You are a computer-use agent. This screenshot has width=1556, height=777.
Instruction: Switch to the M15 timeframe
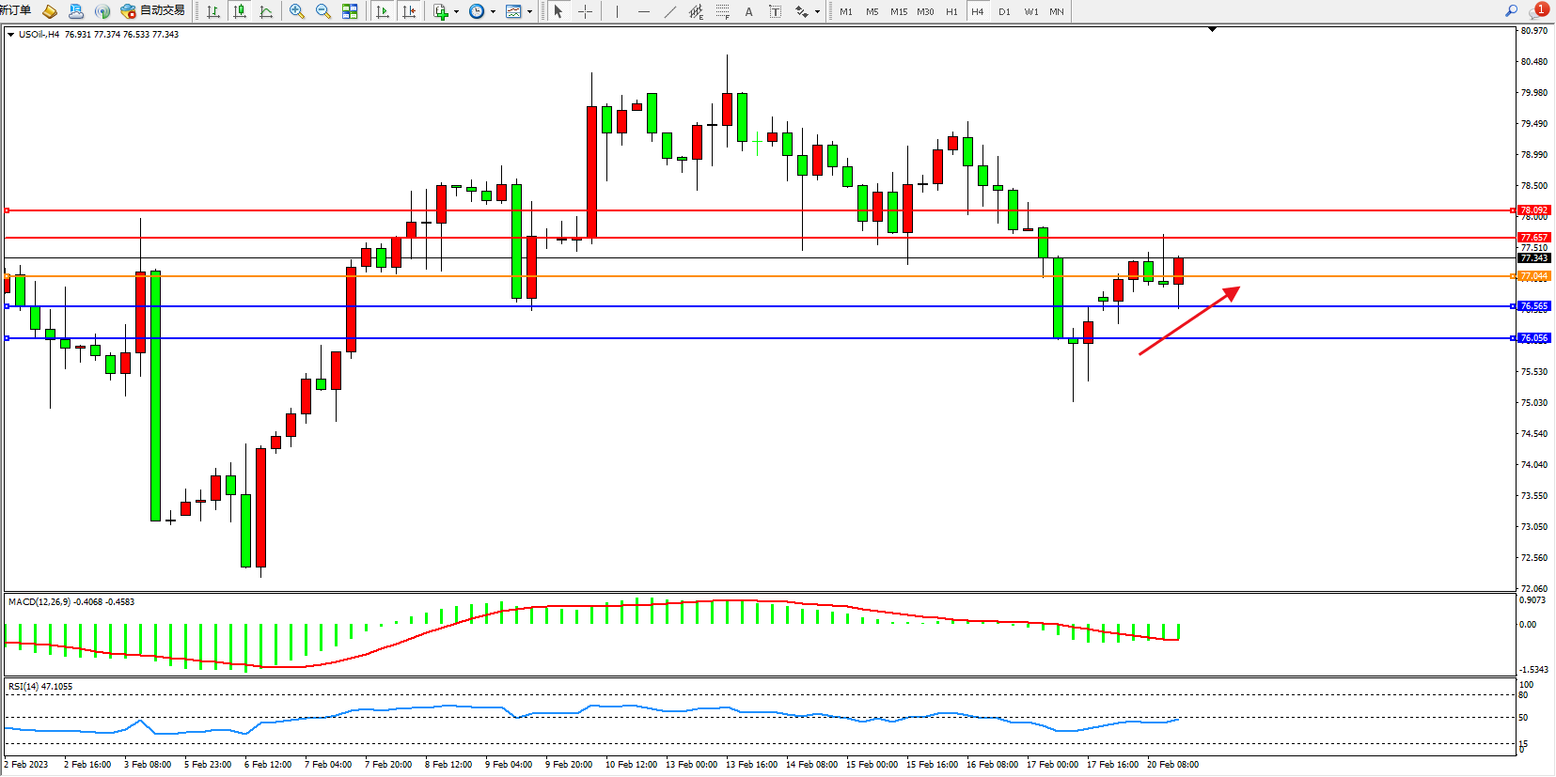pyautogui.click(x=899, y=11)
